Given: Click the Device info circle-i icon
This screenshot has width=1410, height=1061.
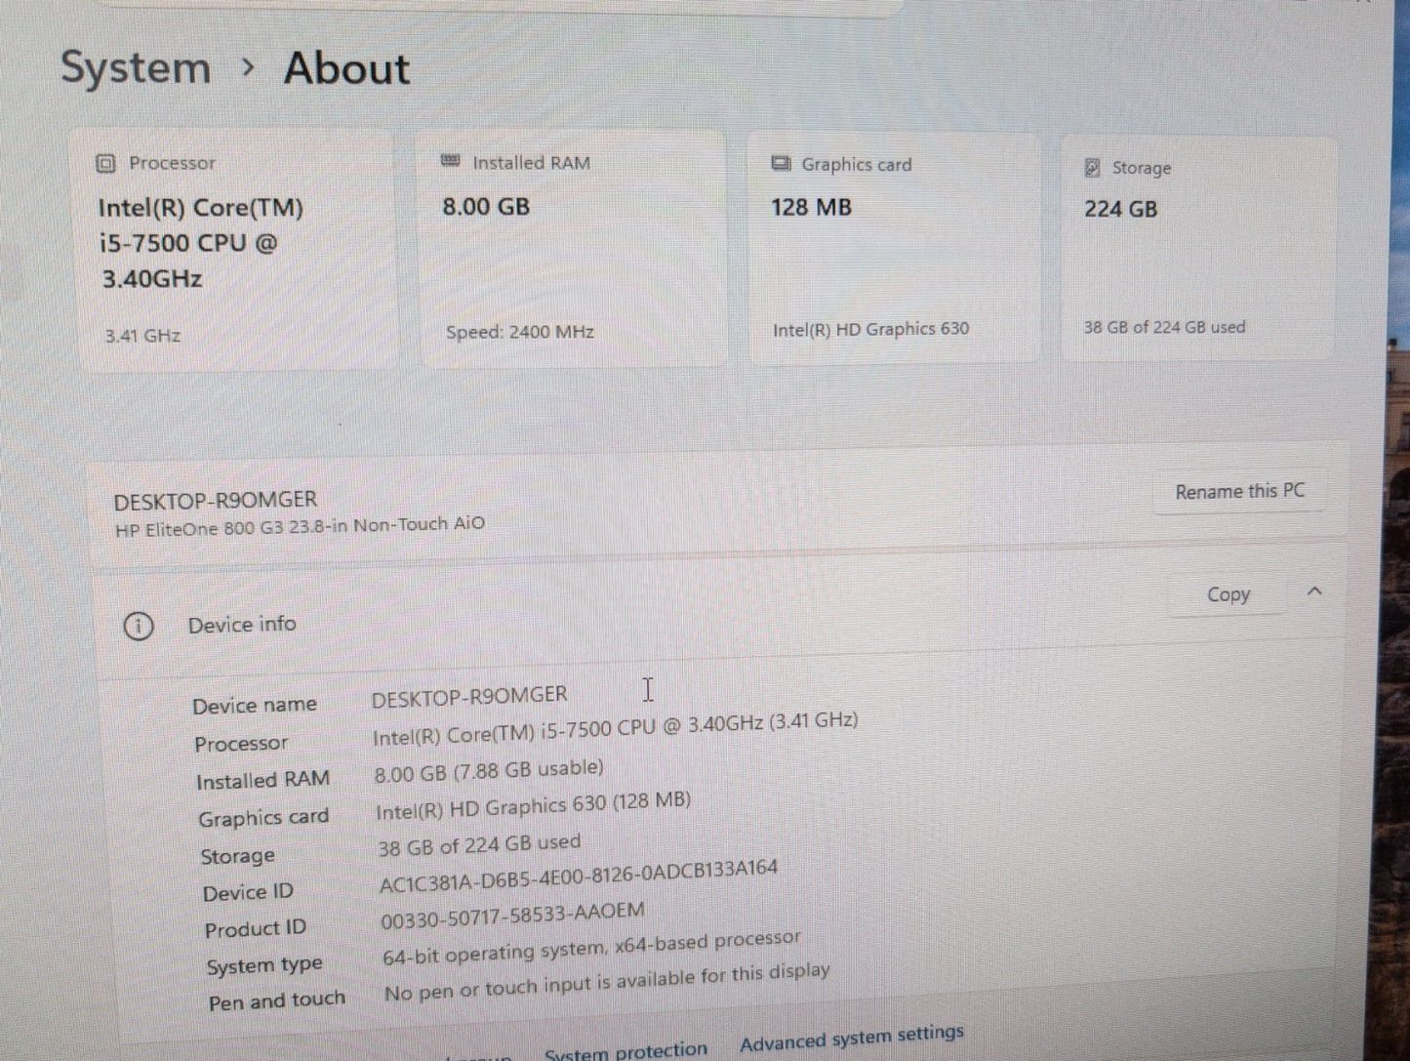Looking at the screenshot, I should click(x=139, y=626).
